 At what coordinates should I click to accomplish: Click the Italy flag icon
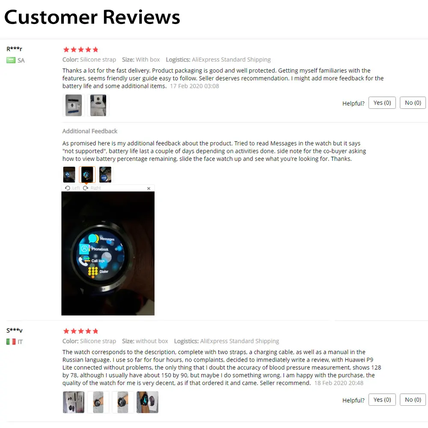[x=11, y=342]
